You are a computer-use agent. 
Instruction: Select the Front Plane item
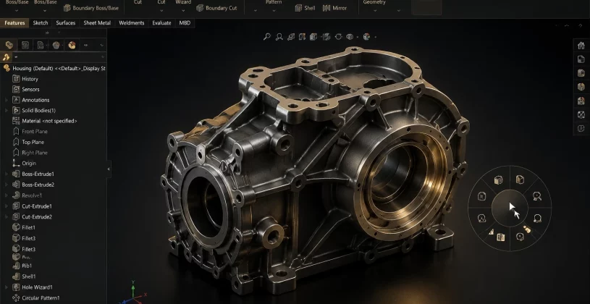click(30, 132)
